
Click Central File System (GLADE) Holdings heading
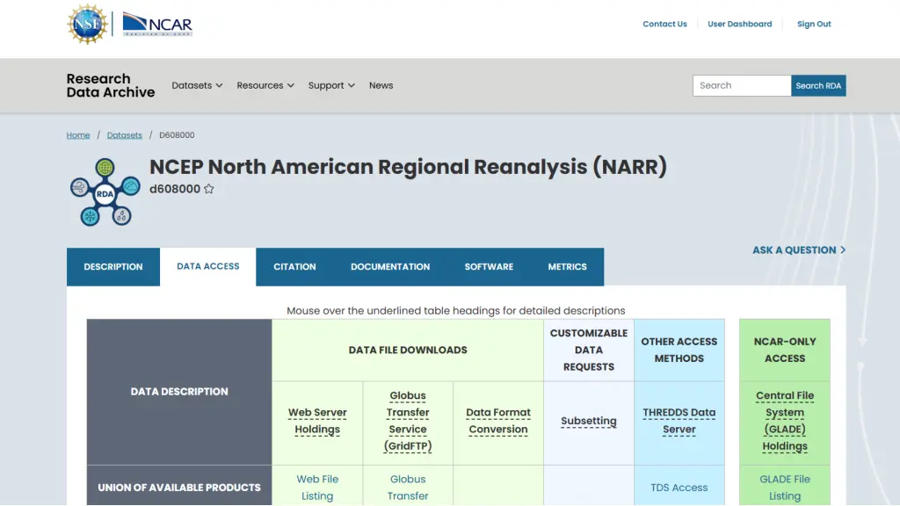(785, 421)
